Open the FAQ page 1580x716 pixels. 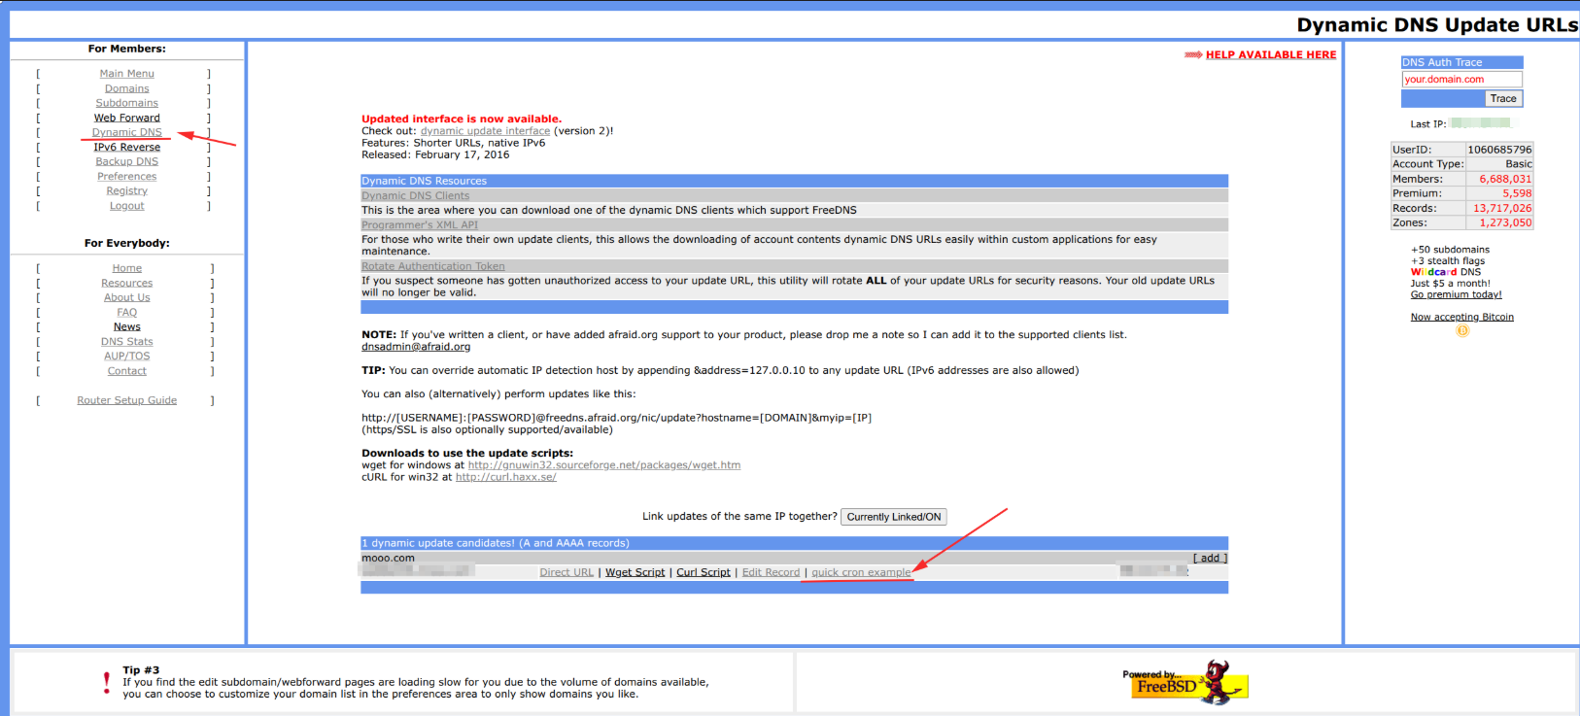coord(127,313)
